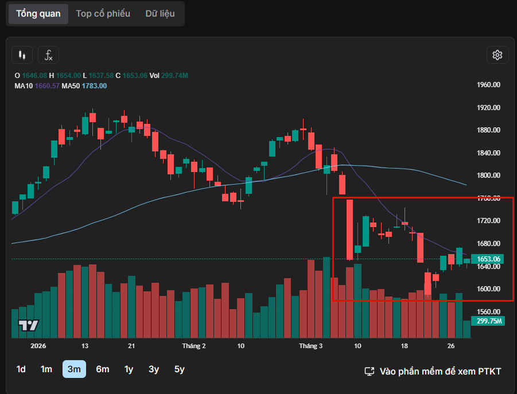This screenshot has height=394, width=517.
Task: Click the MA50 indicator legend
Action: (84, 86)
